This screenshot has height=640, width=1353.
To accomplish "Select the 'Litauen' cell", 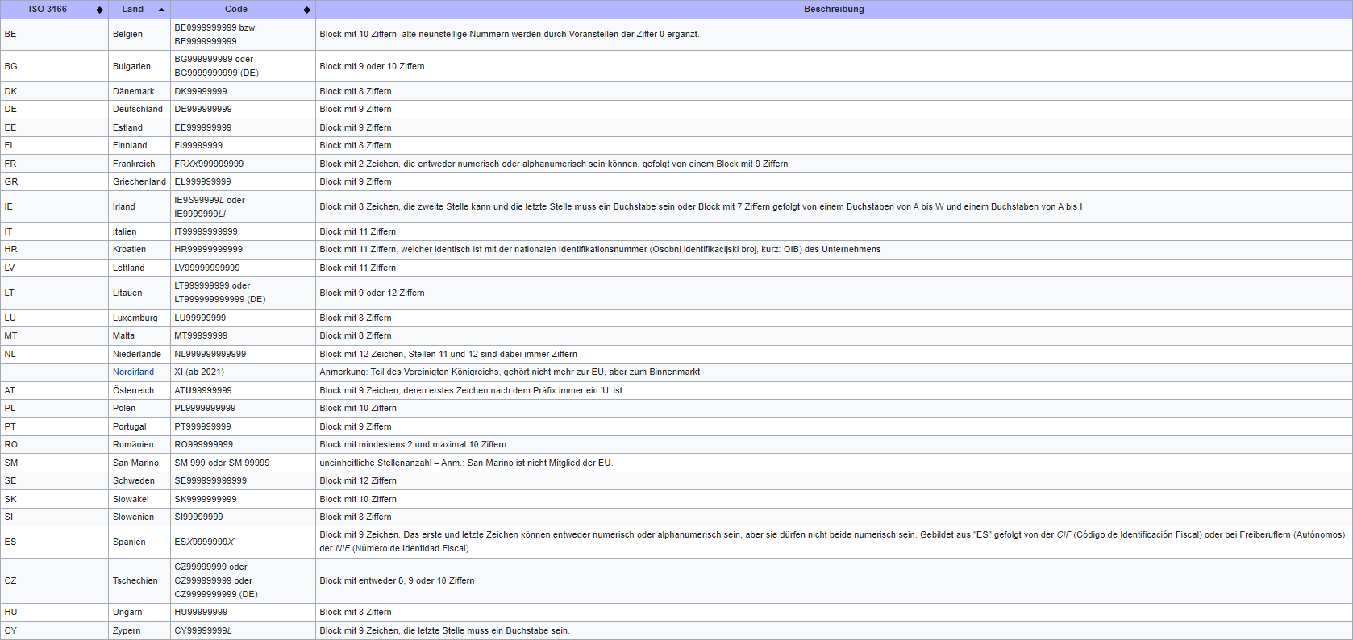I will pos(139,293).
